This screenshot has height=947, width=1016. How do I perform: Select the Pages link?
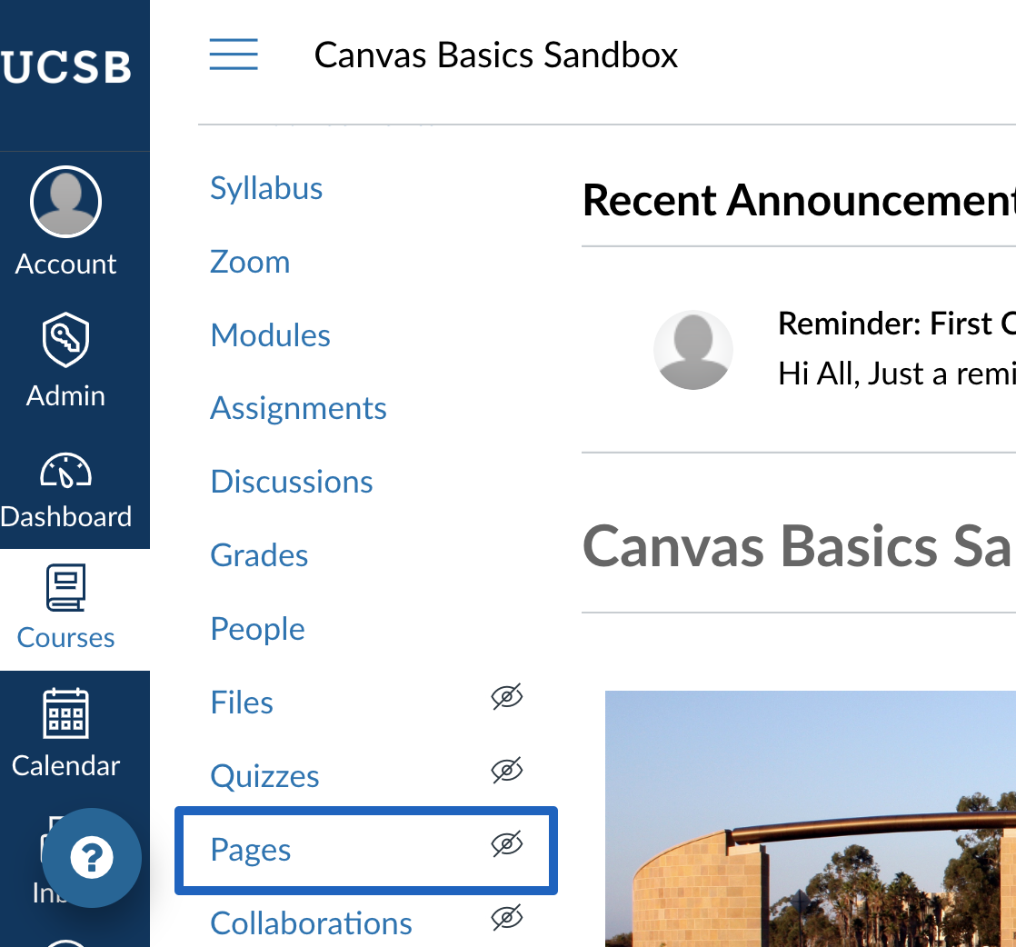pos(250,851)
